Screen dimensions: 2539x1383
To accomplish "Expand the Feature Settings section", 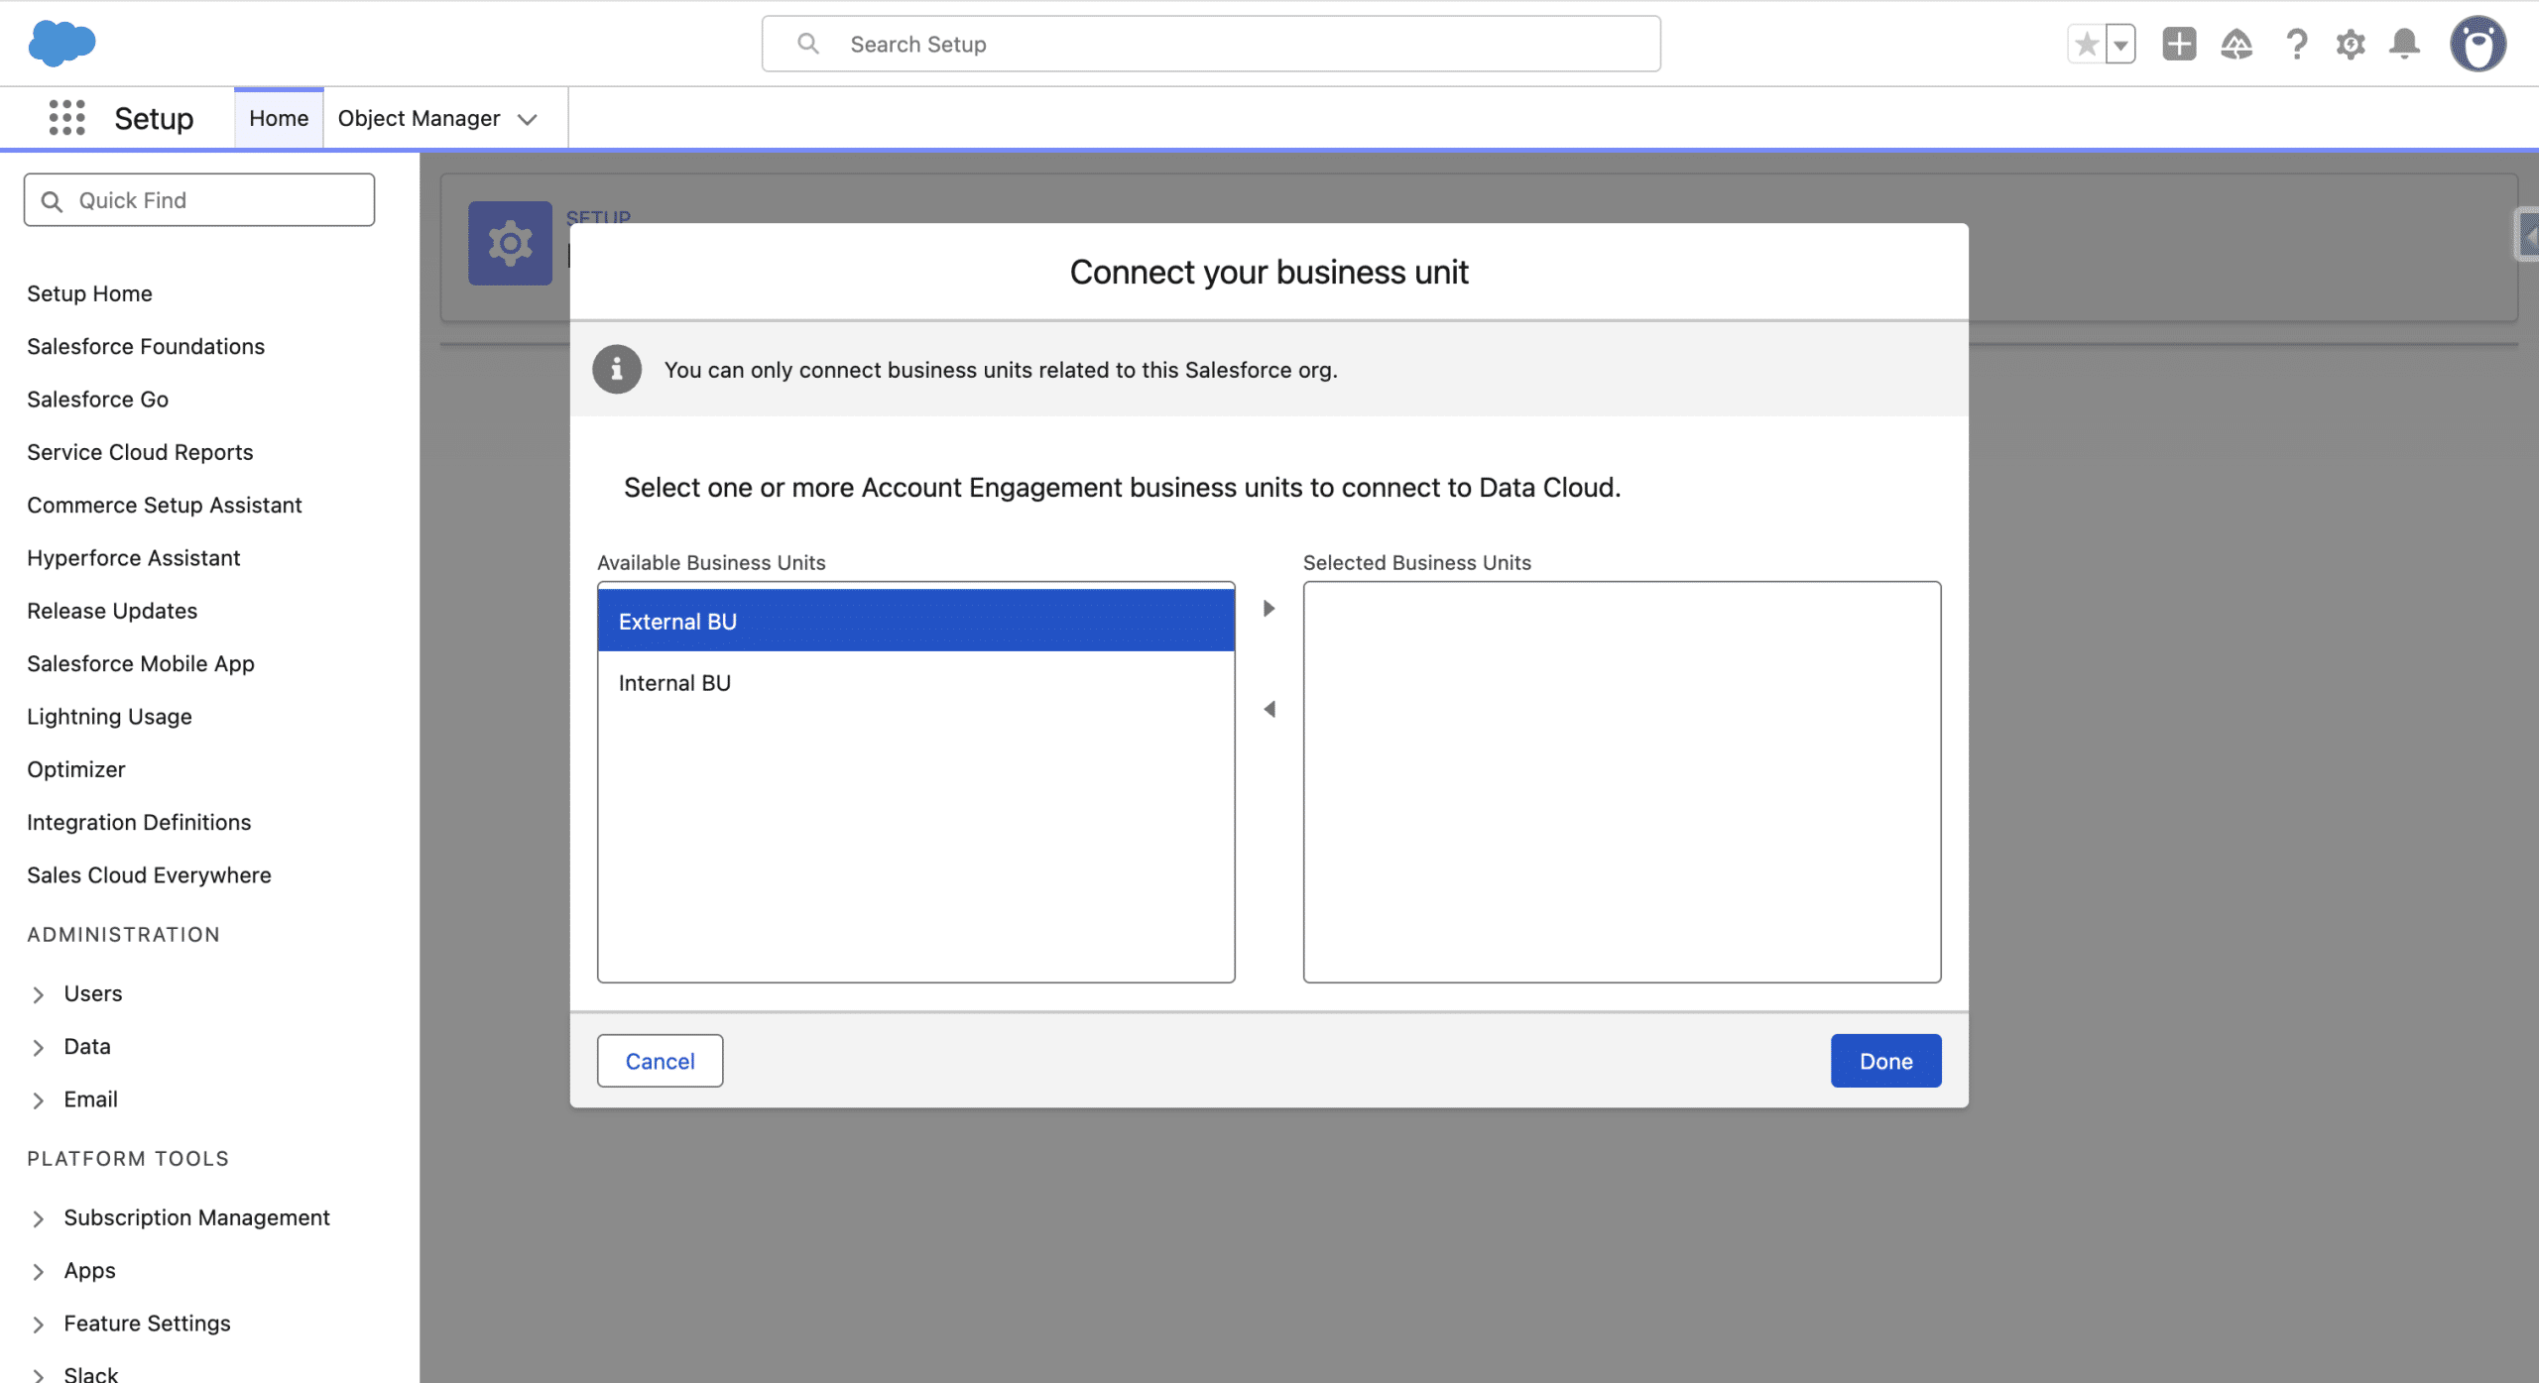I will (38, 1325).
